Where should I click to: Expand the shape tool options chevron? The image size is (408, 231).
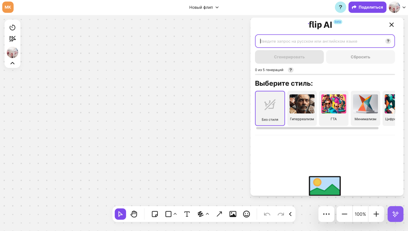click(x=175, y=214)
